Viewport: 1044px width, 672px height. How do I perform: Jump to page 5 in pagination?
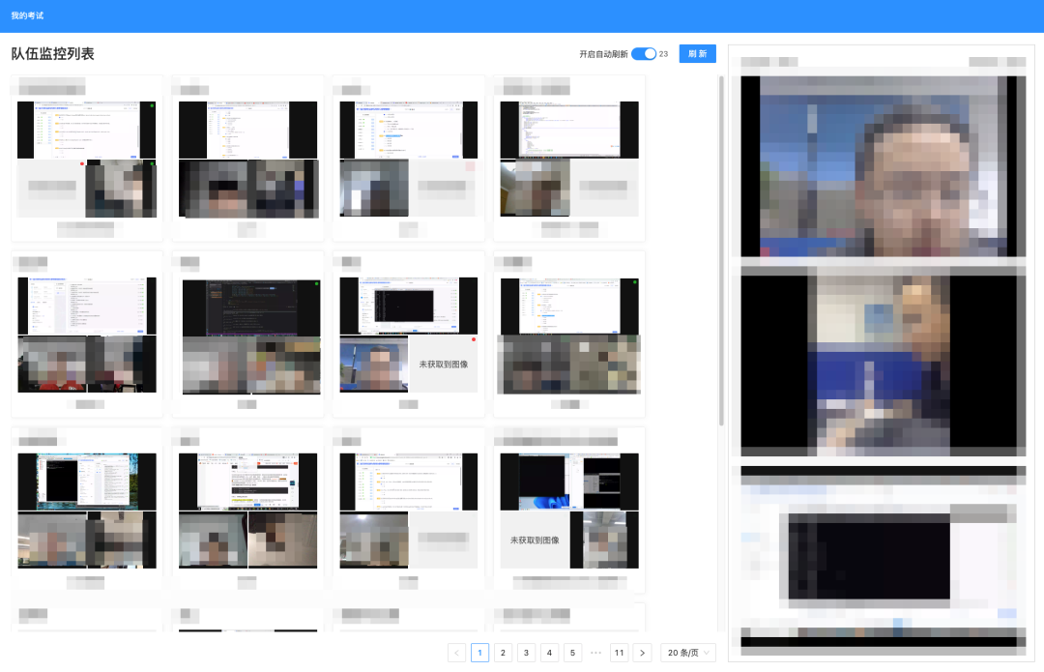click(x=572, y=653)
